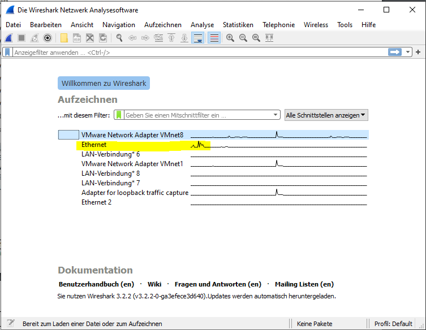The image size is (426, 330).
Task: Select the Ethernet 2 interface
Action: [213, 202]
